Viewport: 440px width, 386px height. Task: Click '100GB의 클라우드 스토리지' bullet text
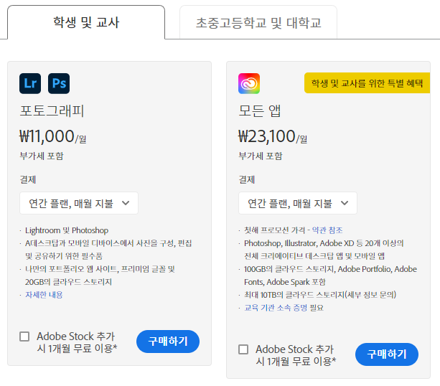289,269
